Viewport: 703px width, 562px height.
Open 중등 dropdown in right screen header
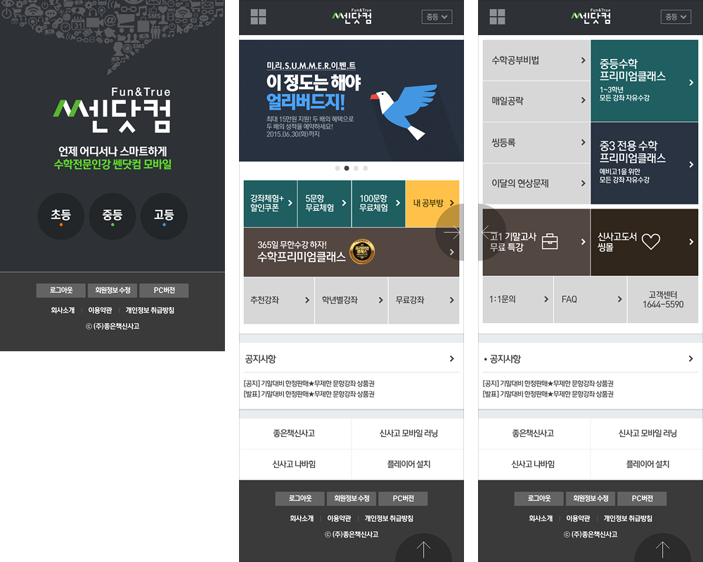click(676, 17)
